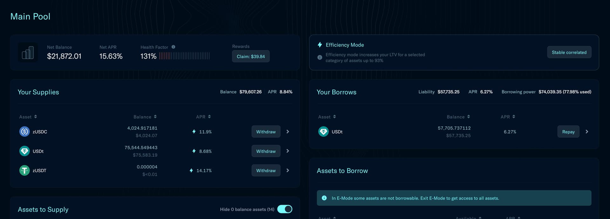Claim the $39.84 rewards

coord(251,56)
